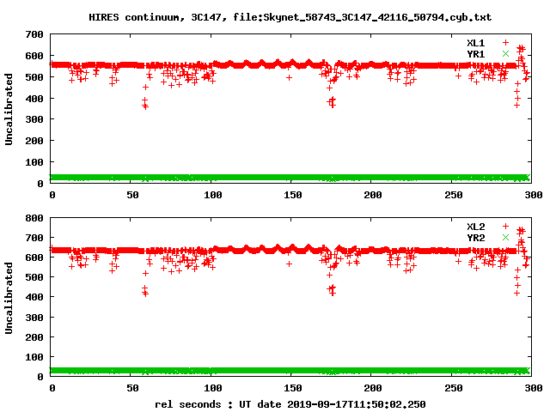Select the YR1 legend label
This screenshot has height=412, width=550.
[475, 54]
